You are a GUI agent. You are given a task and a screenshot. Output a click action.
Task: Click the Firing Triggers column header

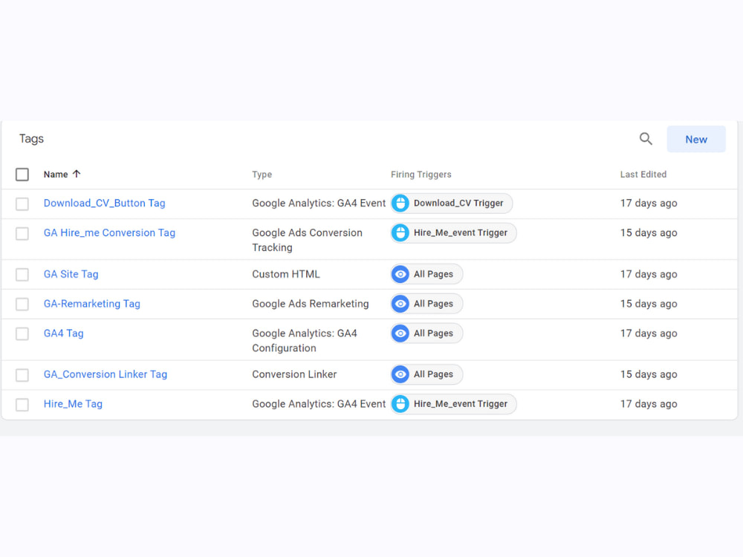tap(421, 174)
